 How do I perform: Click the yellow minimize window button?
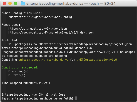(x=10, y=3)
